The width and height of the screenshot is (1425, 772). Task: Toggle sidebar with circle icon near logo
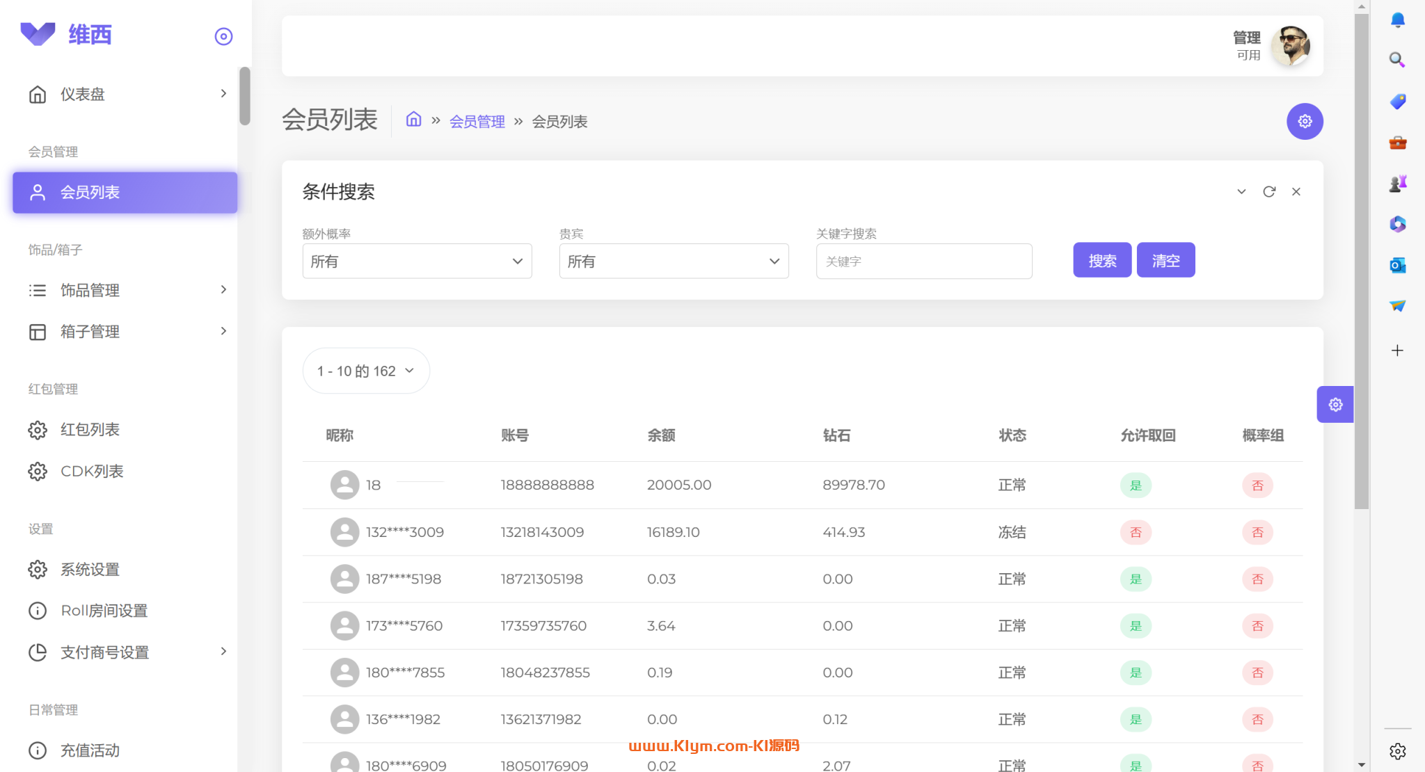click(x=223, y=36)
